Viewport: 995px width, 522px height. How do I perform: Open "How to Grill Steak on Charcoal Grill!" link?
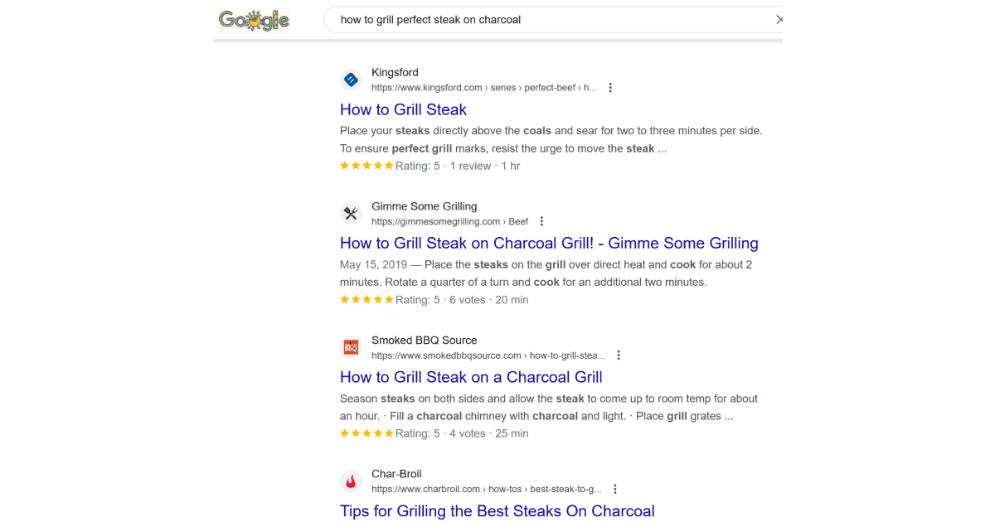[549, 244]
